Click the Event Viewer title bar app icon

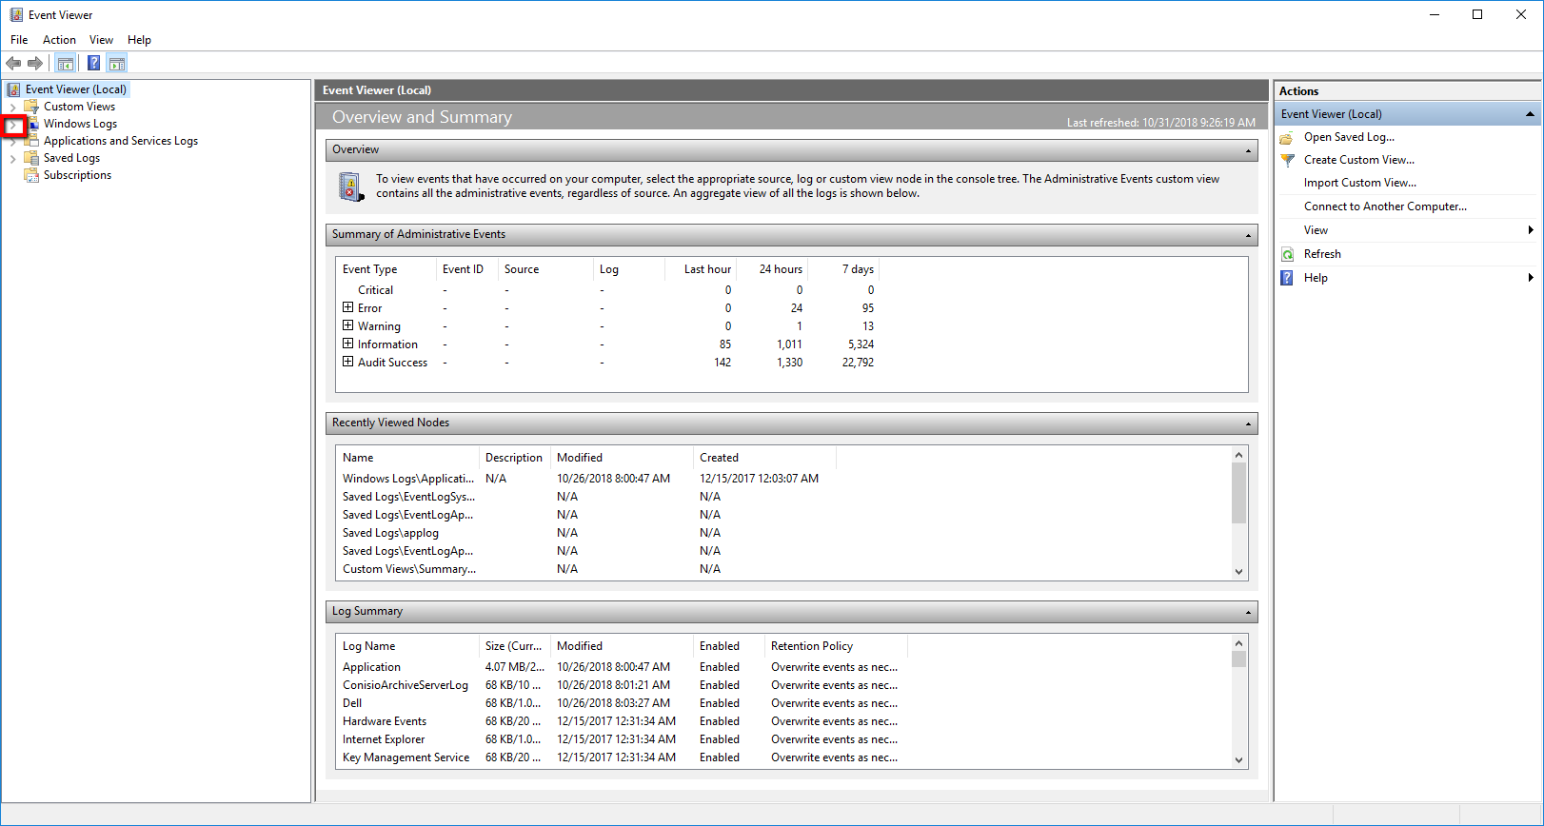tap(16, 15)
